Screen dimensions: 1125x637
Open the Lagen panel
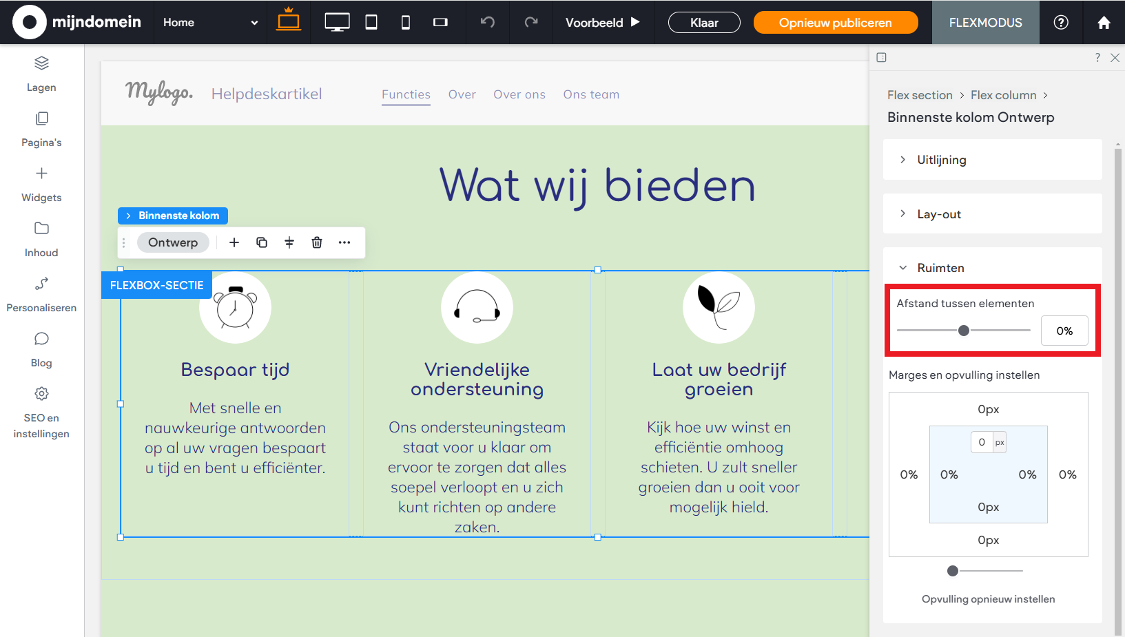coord(41,72)
